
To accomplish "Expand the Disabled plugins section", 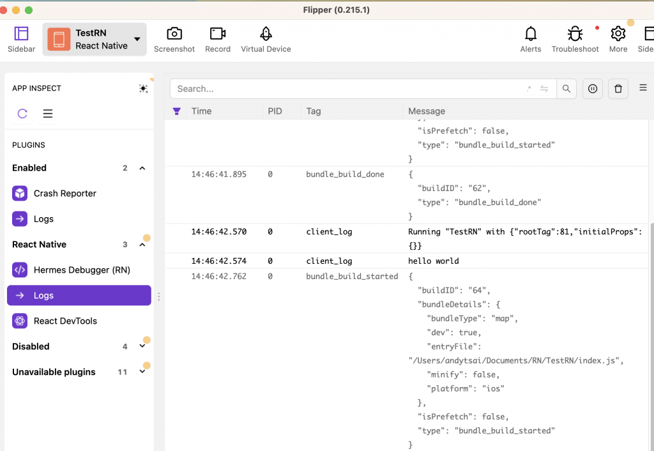I will 142,346.
